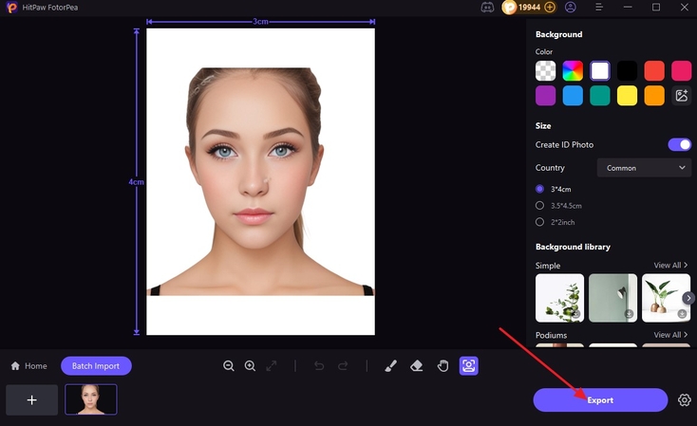Select the 3*4cm size option

[554, 189]
